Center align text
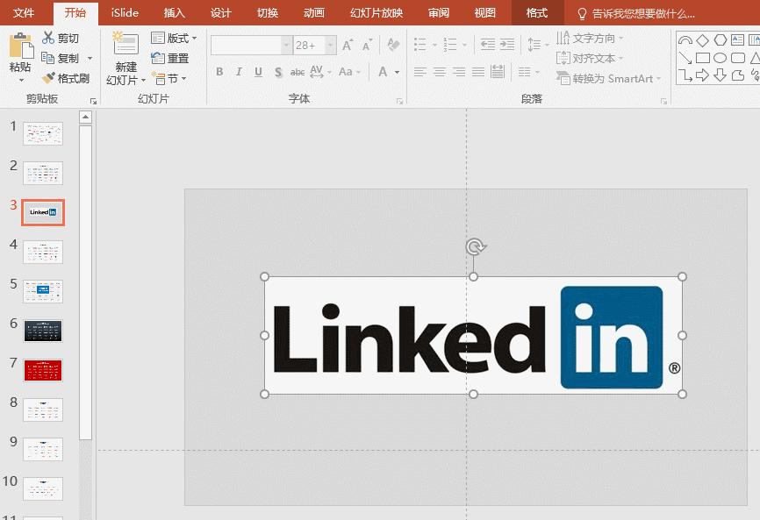This screenshot has height=520, width=760. (x=440, y=73)
